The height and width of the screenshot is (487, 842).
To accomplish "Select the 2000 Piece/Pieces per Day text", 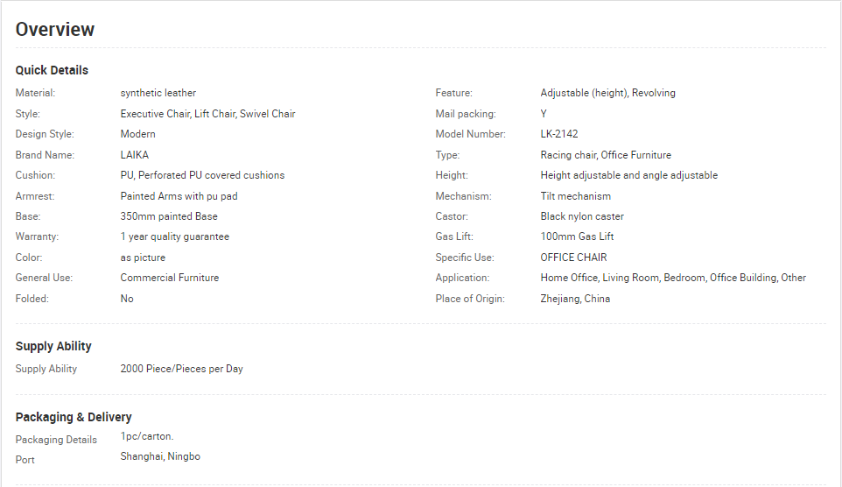I will tap(181, 369).
